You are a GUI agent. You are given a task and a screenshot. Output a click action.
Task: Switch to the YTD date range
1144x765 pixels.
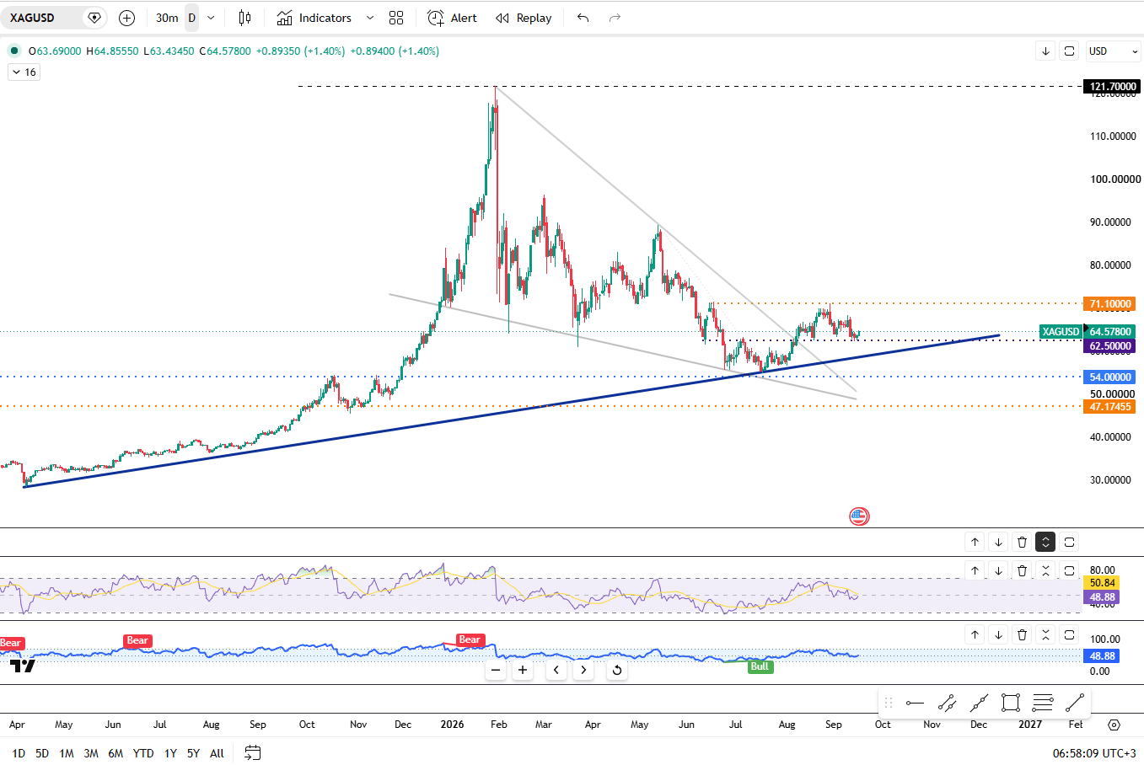click(x=143, y=753)
